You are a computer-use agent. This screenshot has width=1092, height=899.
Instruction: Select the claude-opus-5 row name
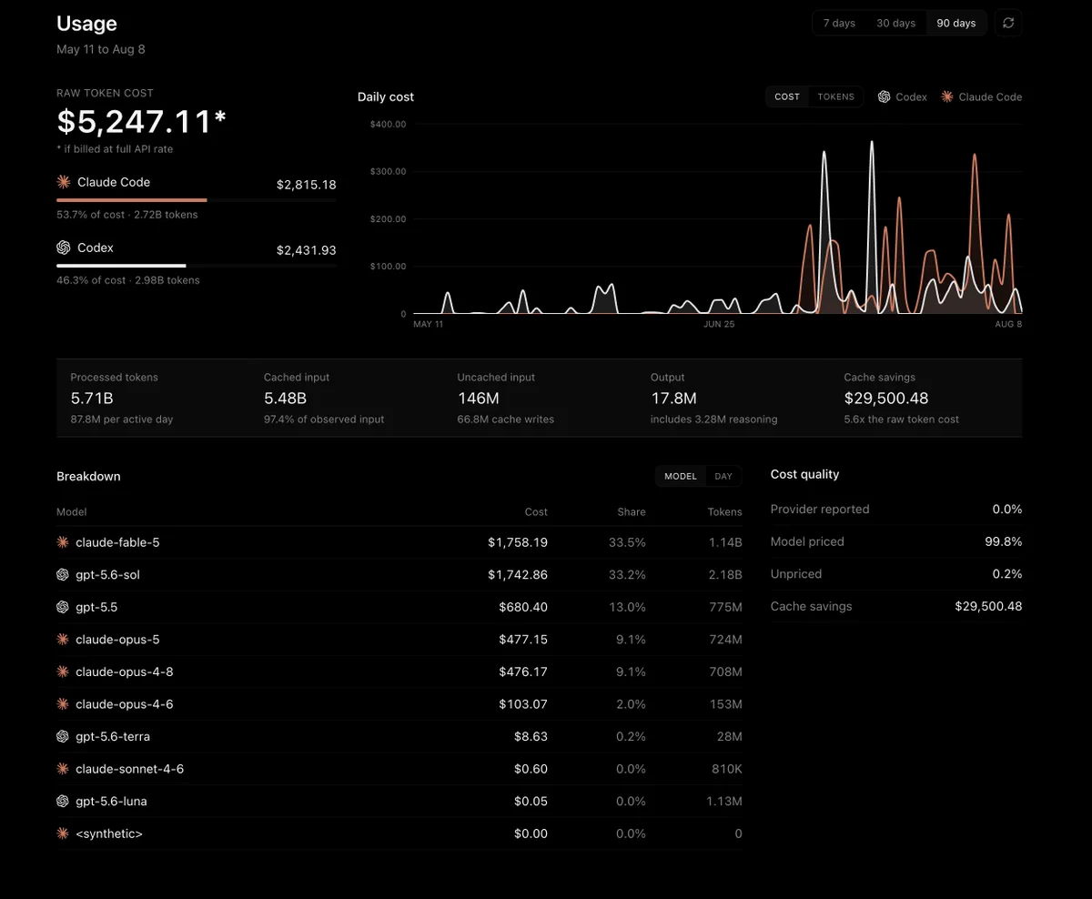coord(117,640)
